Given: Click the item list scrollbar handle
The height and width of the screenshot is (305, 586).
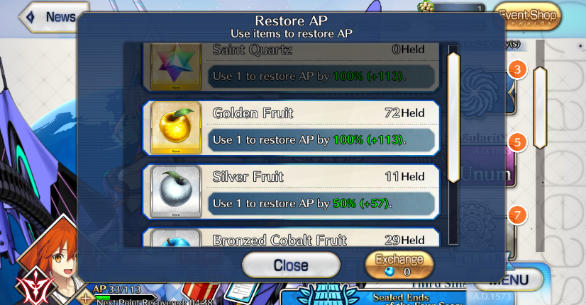Looking at the screenshot, I should (453, 117).
